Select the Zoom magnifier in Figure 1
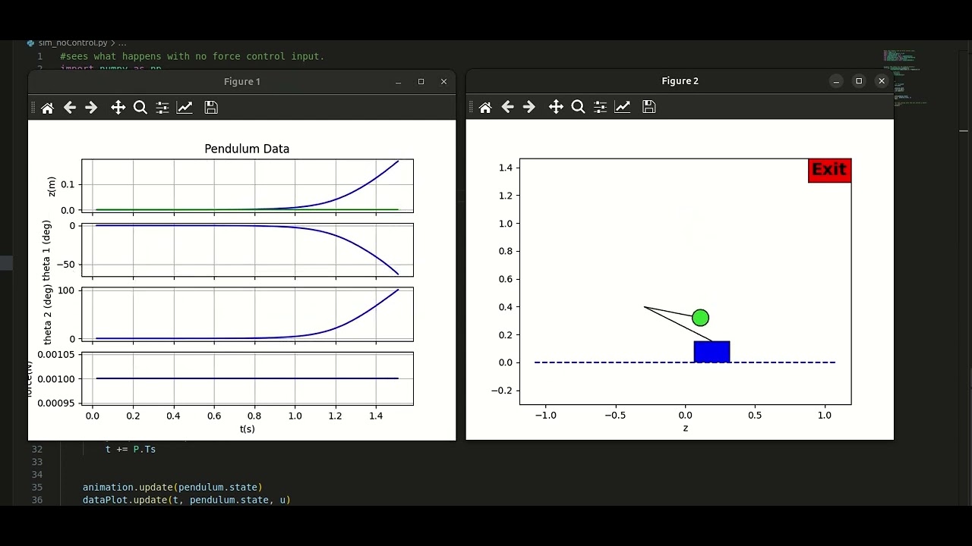This screenshot has width=972, height=546. pos(140,108)
